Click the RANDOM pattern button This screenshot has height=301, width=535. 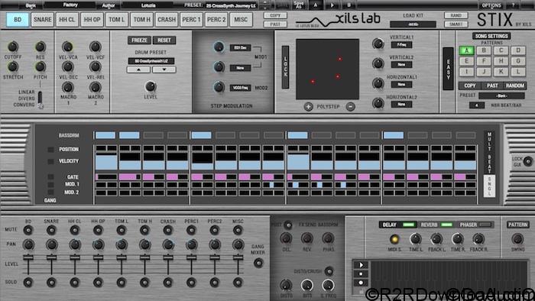515,86
